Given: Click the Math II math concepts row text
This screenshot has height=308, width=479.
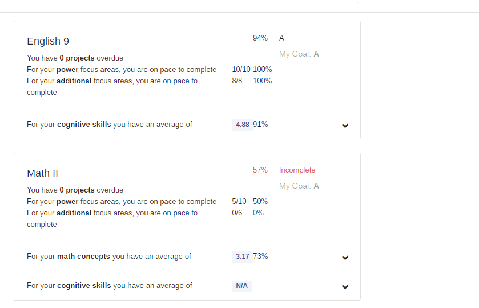Looking at the screenshot, I should pyautogui.click(x=109, y=257).
